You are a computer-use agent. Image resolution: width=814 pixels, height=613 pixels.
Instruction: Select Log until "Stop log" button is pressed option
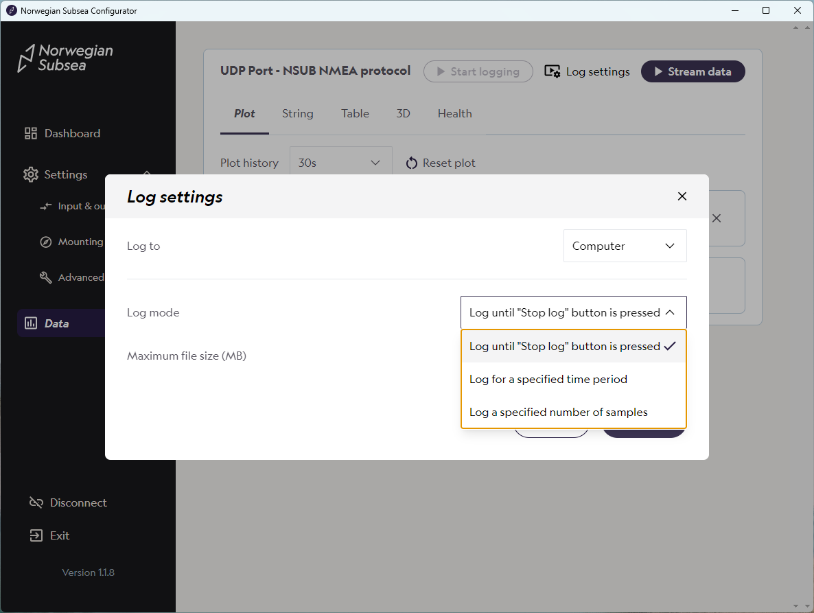574,346
